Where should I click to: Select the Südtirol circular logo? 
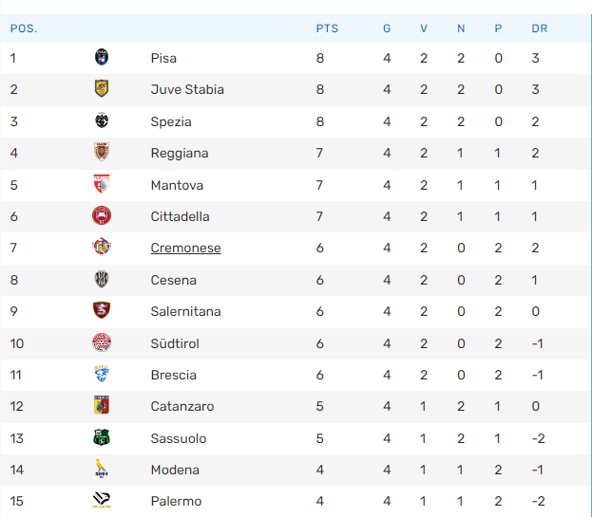pos(102,342)
